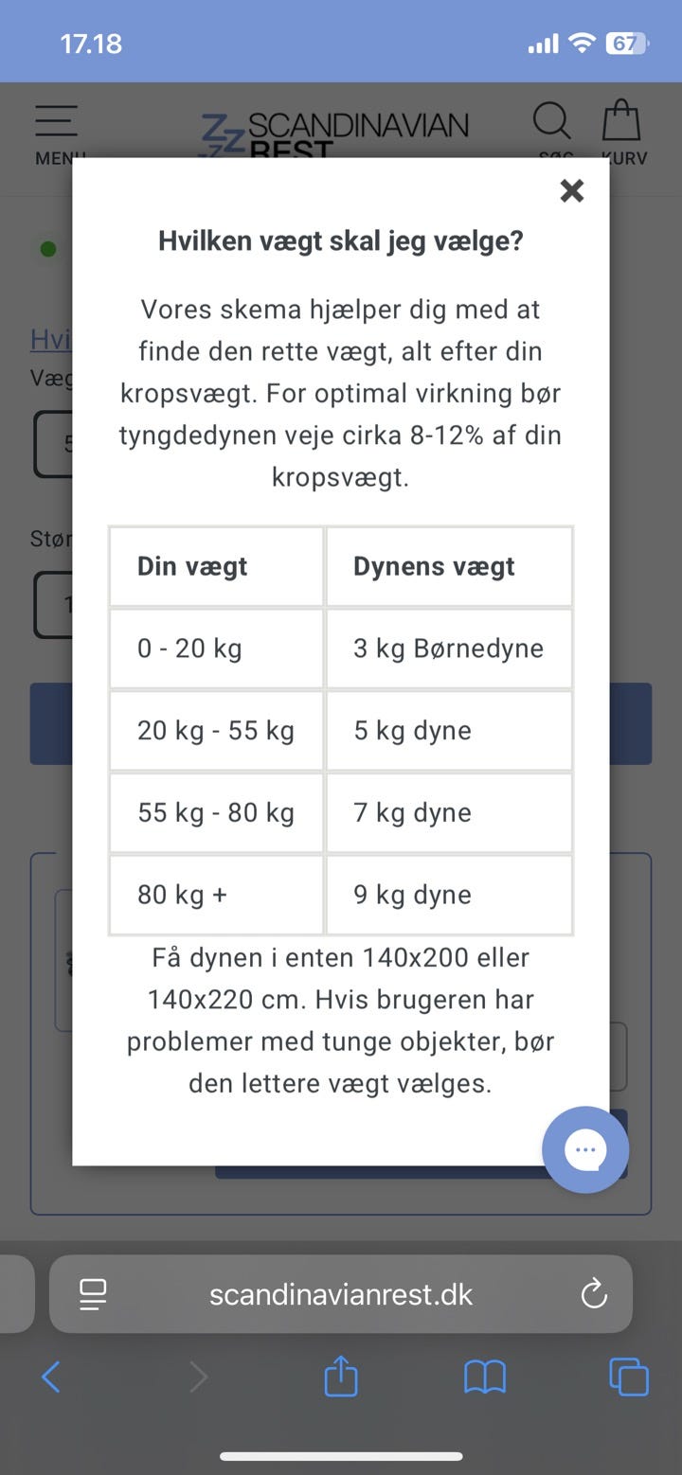Click the Scandinavian Rest logo
The height and width of the screenshot is (1475, 682).
click(333, 134)
